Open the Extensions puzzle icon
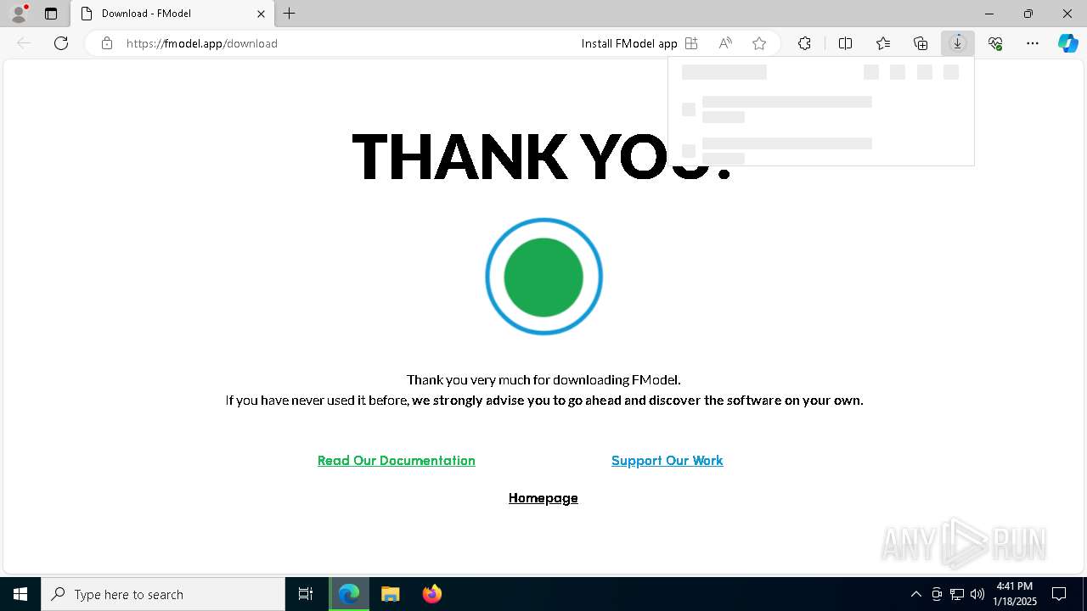This screenshot has height=611, width=1087. pos(804,43)
